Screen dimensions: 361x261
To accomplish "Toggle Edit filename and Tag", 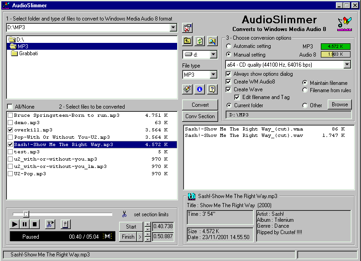I will point(237,97).
